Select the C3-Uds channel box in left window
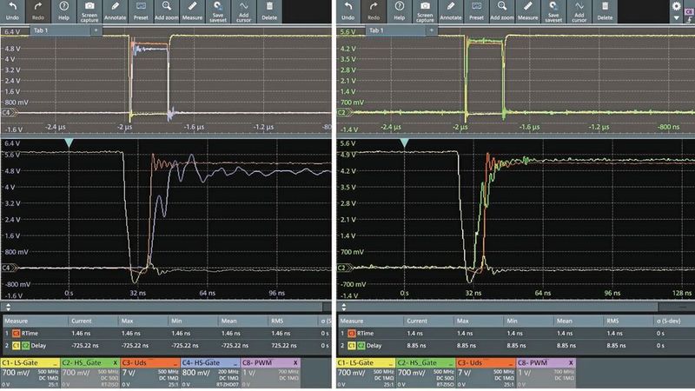The height and width of the screenshot is (391, 695). [150, 372]
